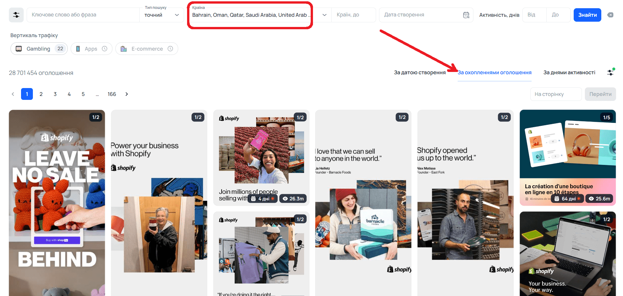Focus the 'Країн, до' field
Viewport: 623px width, 296px height.
tap(353, 15)
